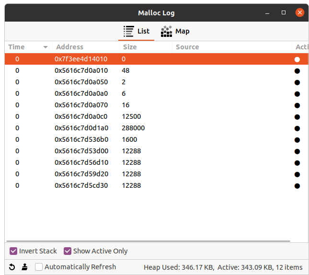Viewport: 309px width, 275px height.
Task: Select the row with address 0x5616c7d0d1a0
Action: click(157, 128)
